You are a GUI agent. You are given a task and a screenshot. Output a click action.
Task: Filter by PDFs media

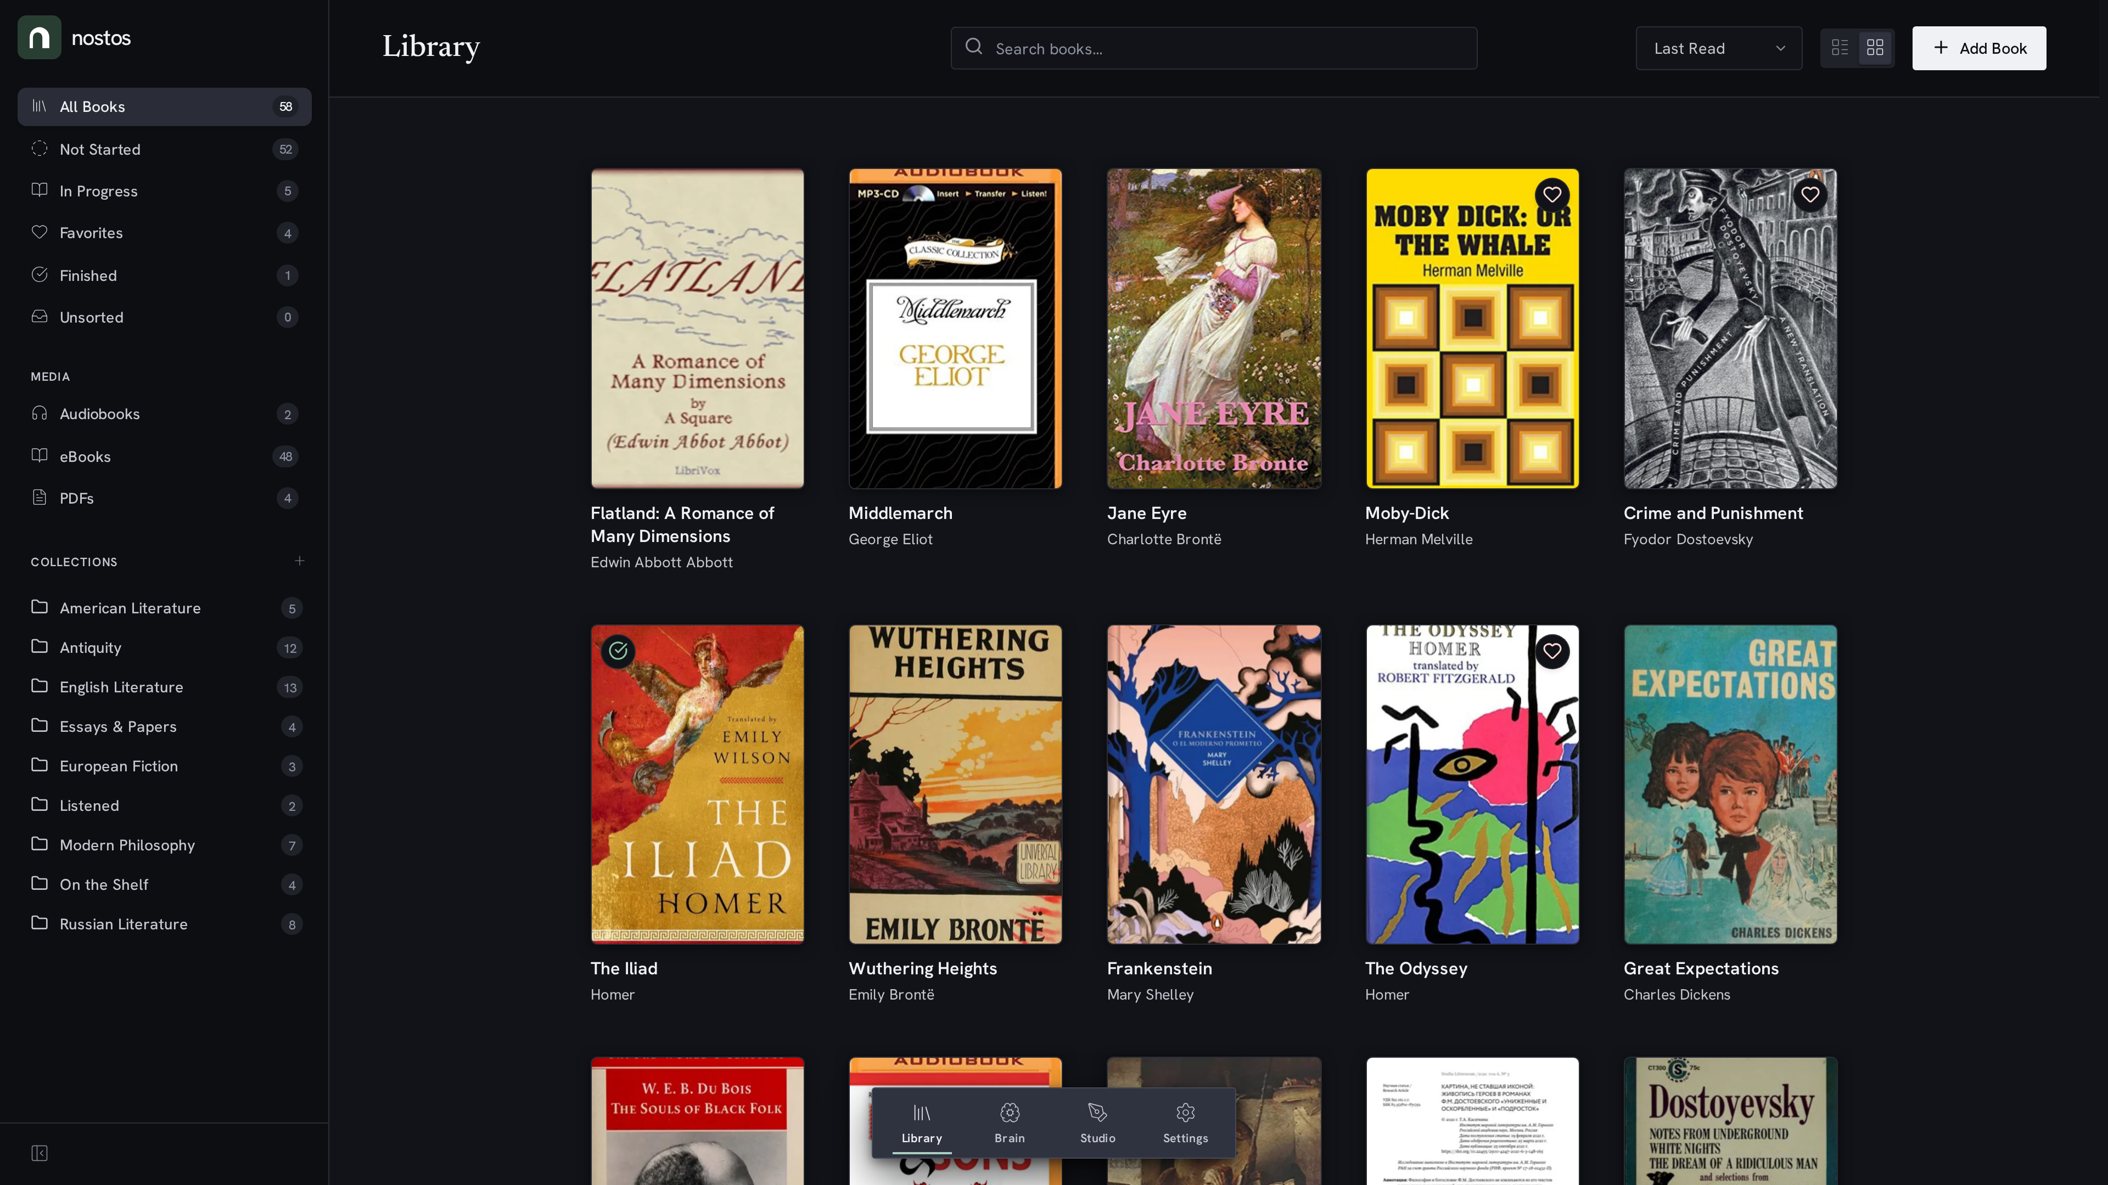pos(165,498)
